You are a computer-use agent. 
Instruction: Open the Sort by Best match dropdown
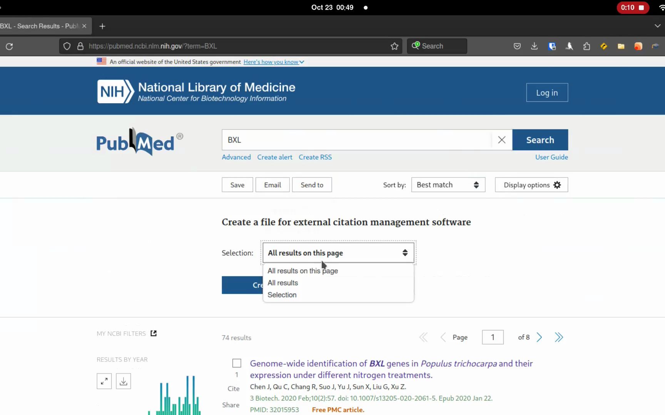point(448,185)
